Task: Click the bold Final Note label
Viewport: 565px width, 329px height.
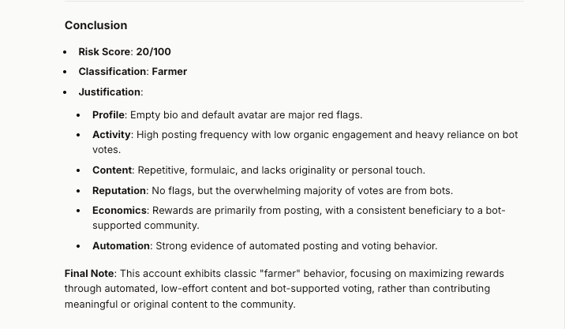Action: pyautogui.click(x=89, y=274)
